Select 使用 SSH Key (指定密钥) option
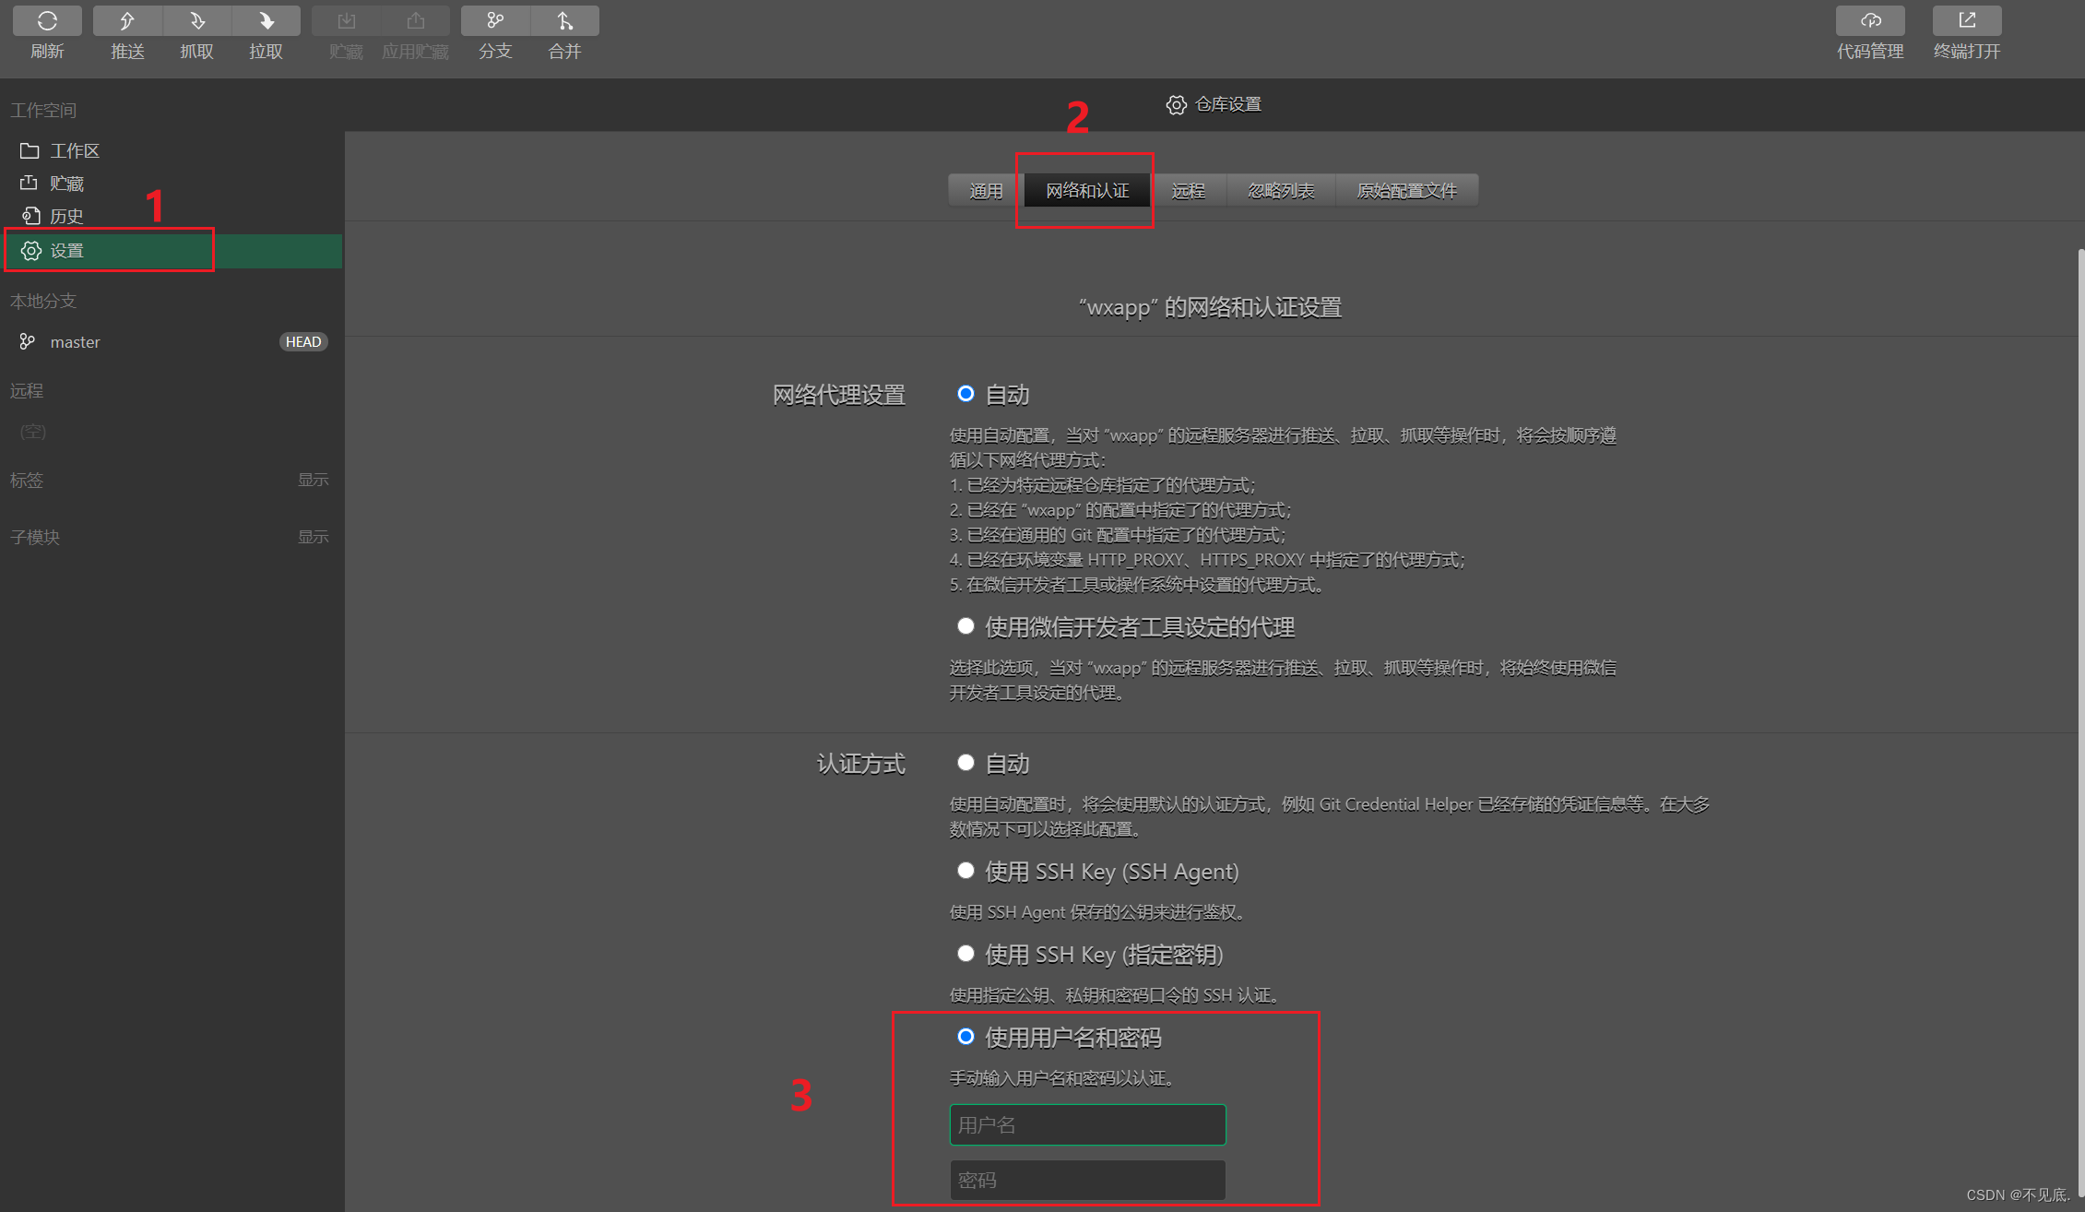The image size is (2085, 1212). tap(965, 954)
